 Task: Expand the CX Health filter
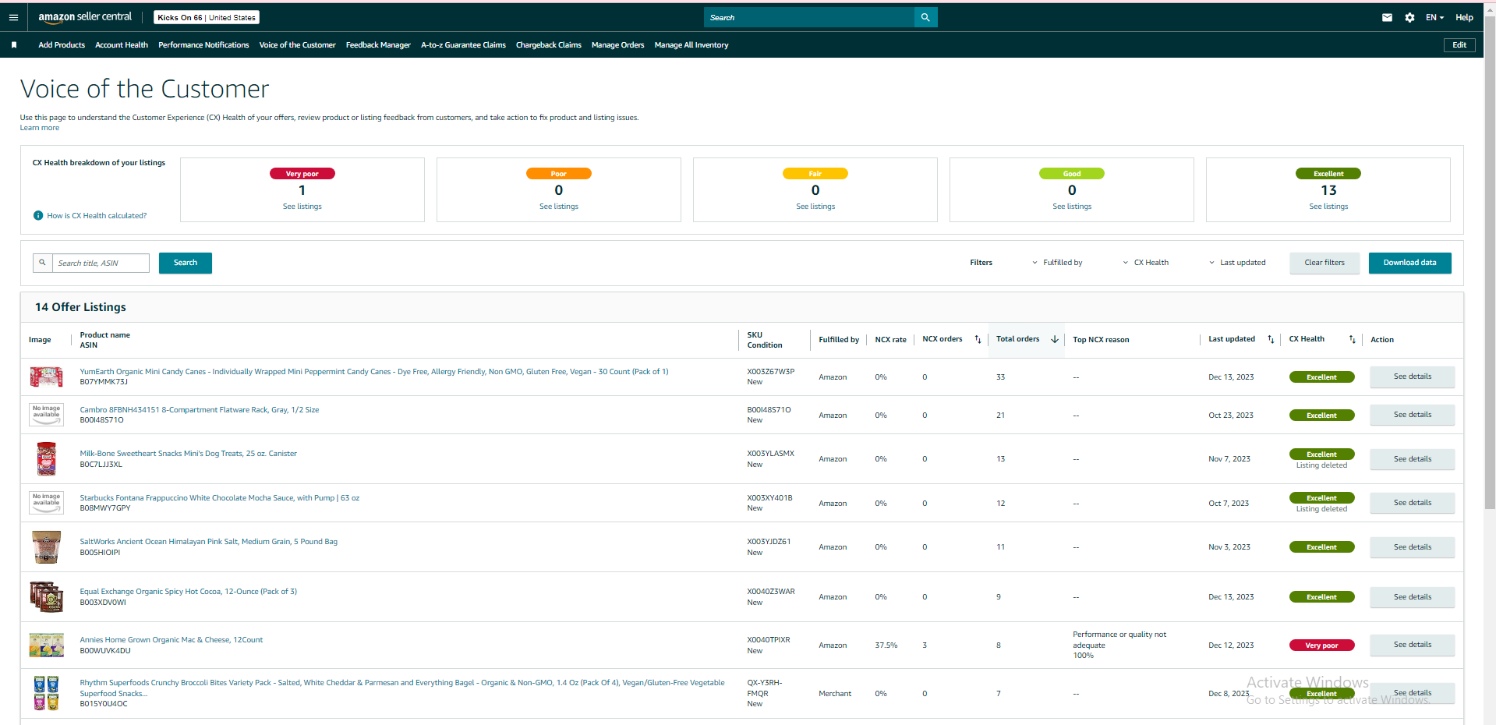(1146, 263)
